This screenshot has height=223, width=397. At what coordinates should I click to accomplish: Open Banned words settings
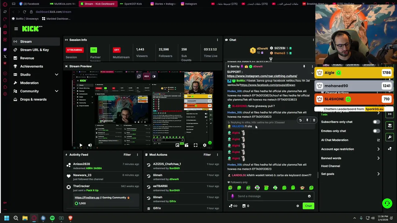pyautogui.click(x=350, y=158)
